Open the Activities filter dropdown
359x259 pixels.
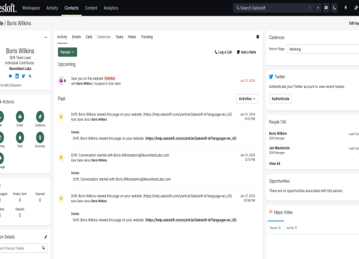click(247, 99)
